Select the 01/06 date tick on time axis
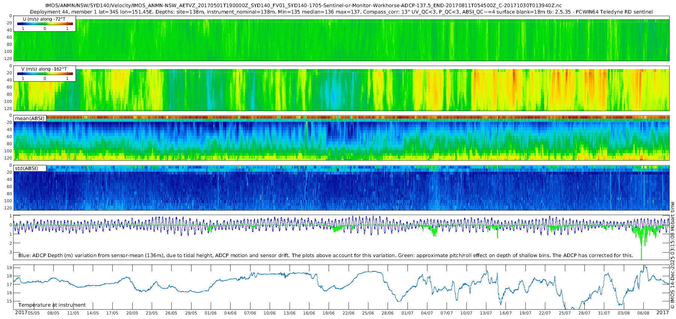676x319 pixels. point(211,313)
